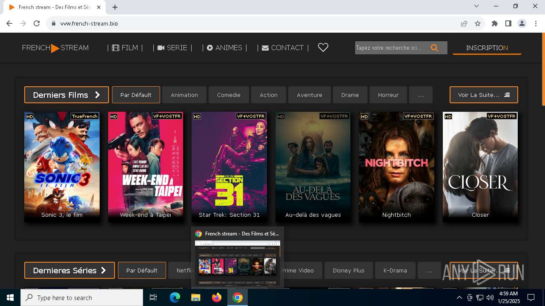Open the notification center icon
545x306 pixels.
(x=531, y=297)
